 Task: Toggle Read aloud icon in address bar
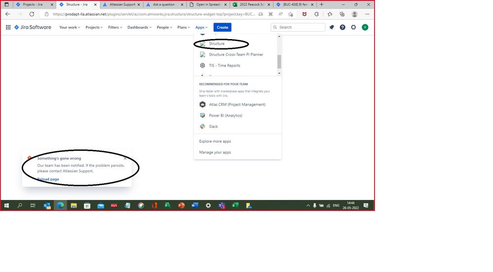click(x=280, y=14)
